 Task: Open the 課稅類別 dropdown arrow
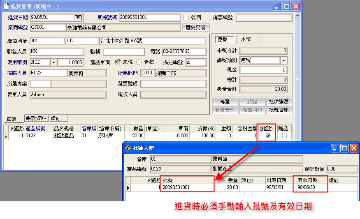pyautogui.click(x=283, y=60)
